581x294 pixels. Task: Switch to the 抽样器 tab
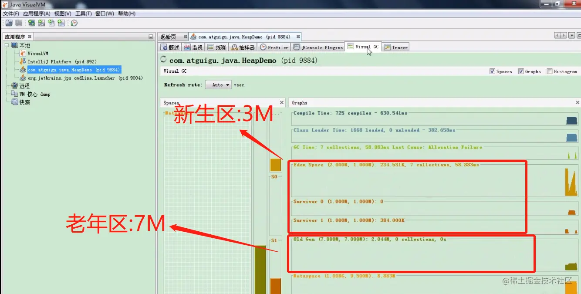(x=243, y=47)
